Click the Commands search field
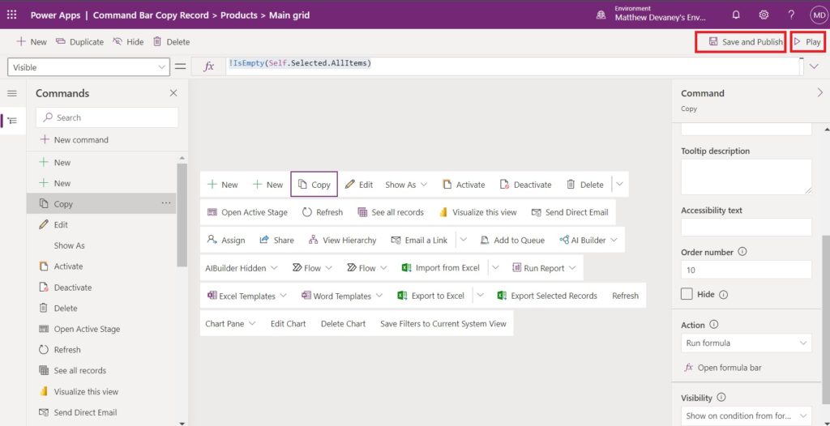830x426 pixels. click(x=107, y=117)
